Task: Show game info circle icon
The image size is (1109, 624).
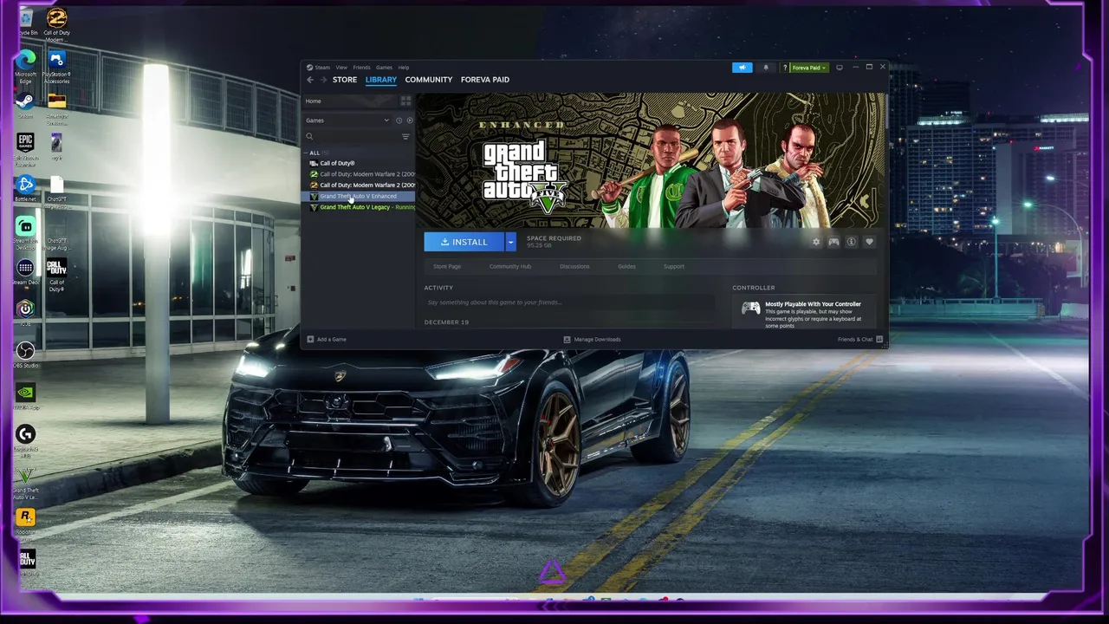Action: click(x=851, y=242)
